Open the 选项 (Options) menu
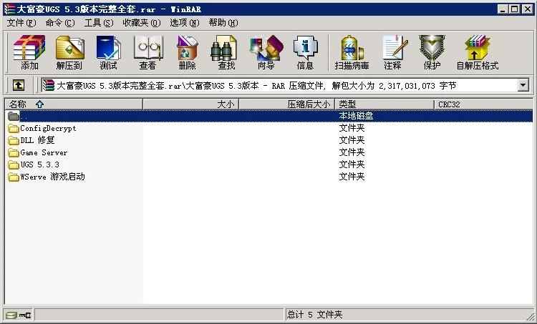The height and width of the screenshot is (324, 537). tap(184, 23)
